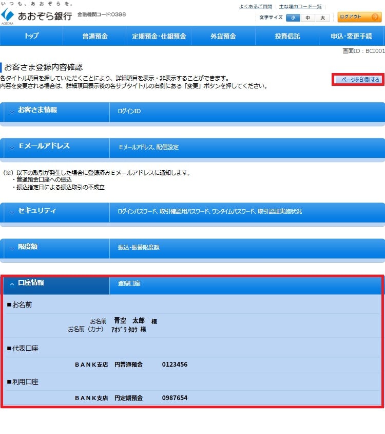
Task: Click the arrow icon on the ログアウト button
Action: 375,17
